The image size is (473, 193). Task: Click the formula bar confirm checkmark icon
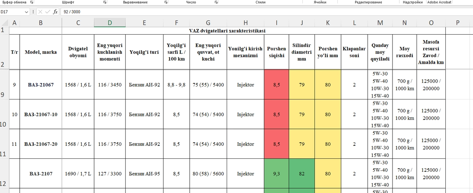[x=48, y=12]
